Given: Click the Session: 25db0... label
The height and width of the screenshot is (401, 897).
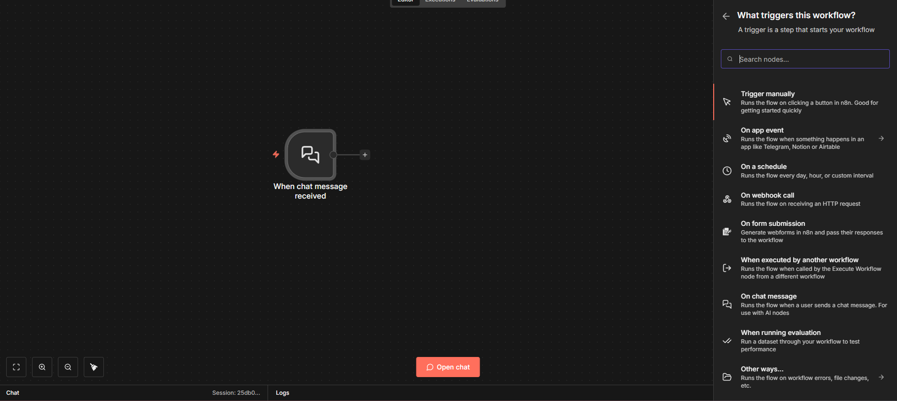Looking at the screenshot, I should (x=236, y=393).
